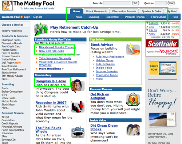Open the Congress Is a Joke article

point(51,81)
